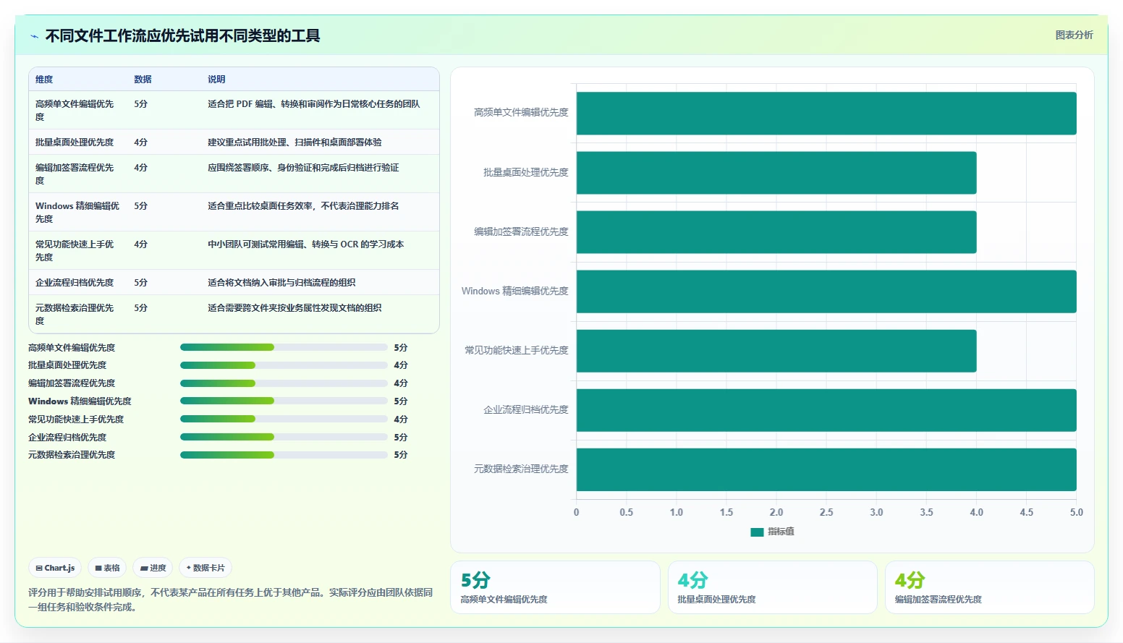Open the 5分 高频单文件编辑优先度 data card
Image resolution: width=1123 pixels, height=643 pixels.
pos(555,587)
